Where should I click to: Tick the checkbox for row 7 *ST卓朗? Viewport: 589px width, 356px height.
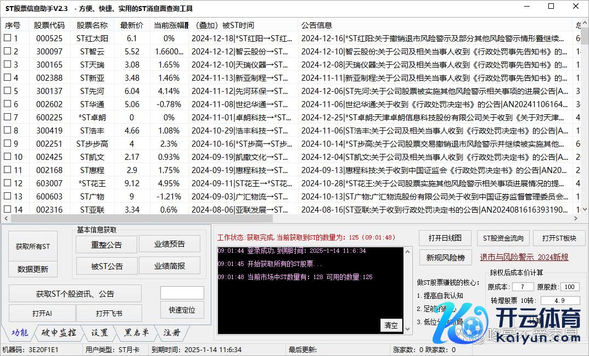[x=7, y=118]
